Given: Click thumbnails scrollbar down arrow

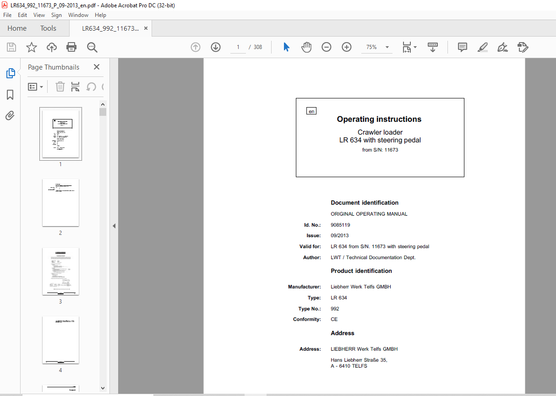Looking at the screenshot, I should [x=103, y=388].
